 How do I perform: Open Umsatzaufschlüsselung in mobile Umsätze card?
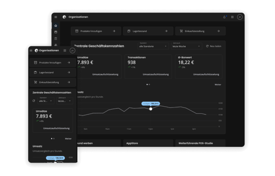[56, 128]
